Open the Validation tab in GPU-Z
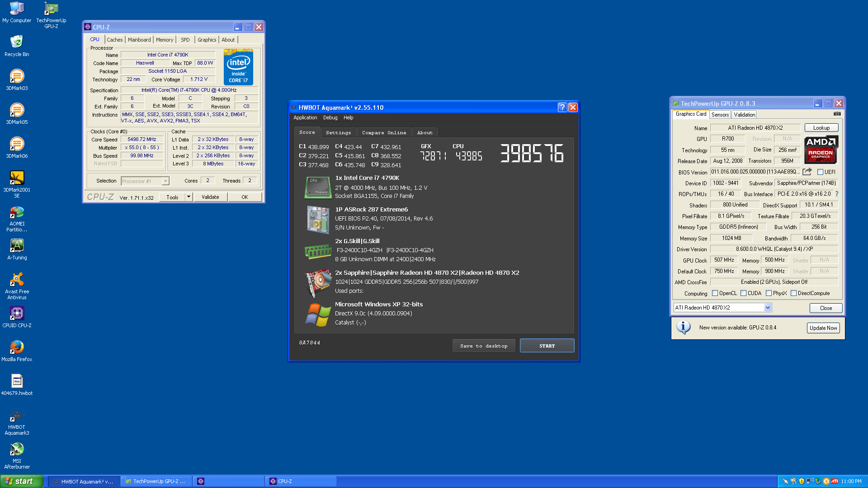This screenshot has height=488, width=868. [744, 115]
